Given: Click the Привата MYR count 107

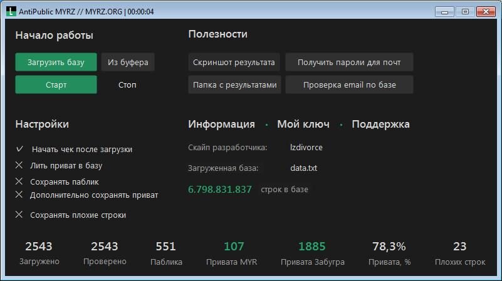Looking at the screenshot, I should (x=234, y=246).
